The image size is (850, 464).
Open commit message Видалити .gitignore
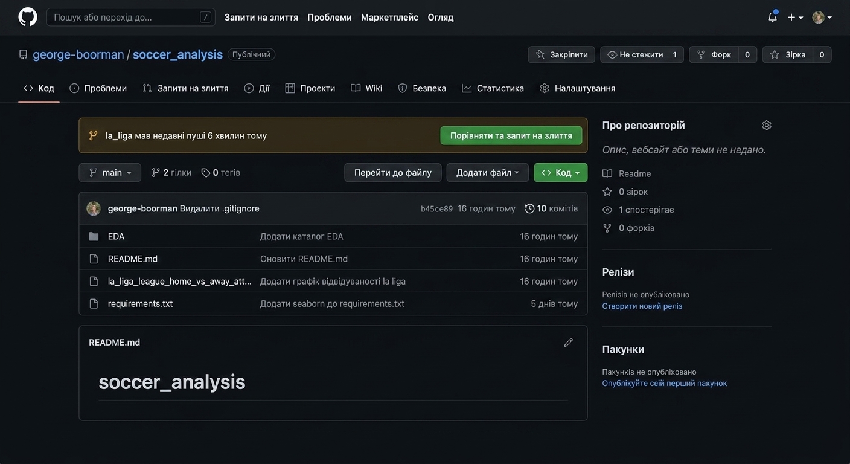(220, 208)
